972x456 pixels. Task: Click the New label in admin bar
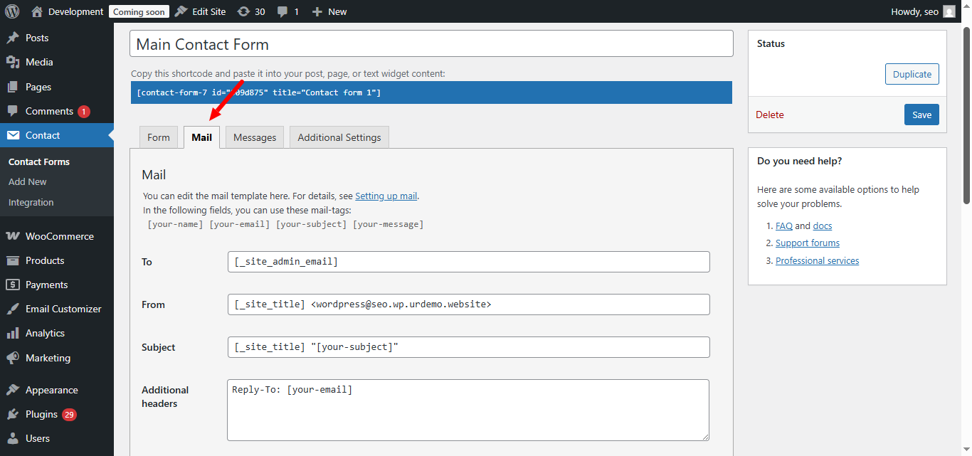338,11
